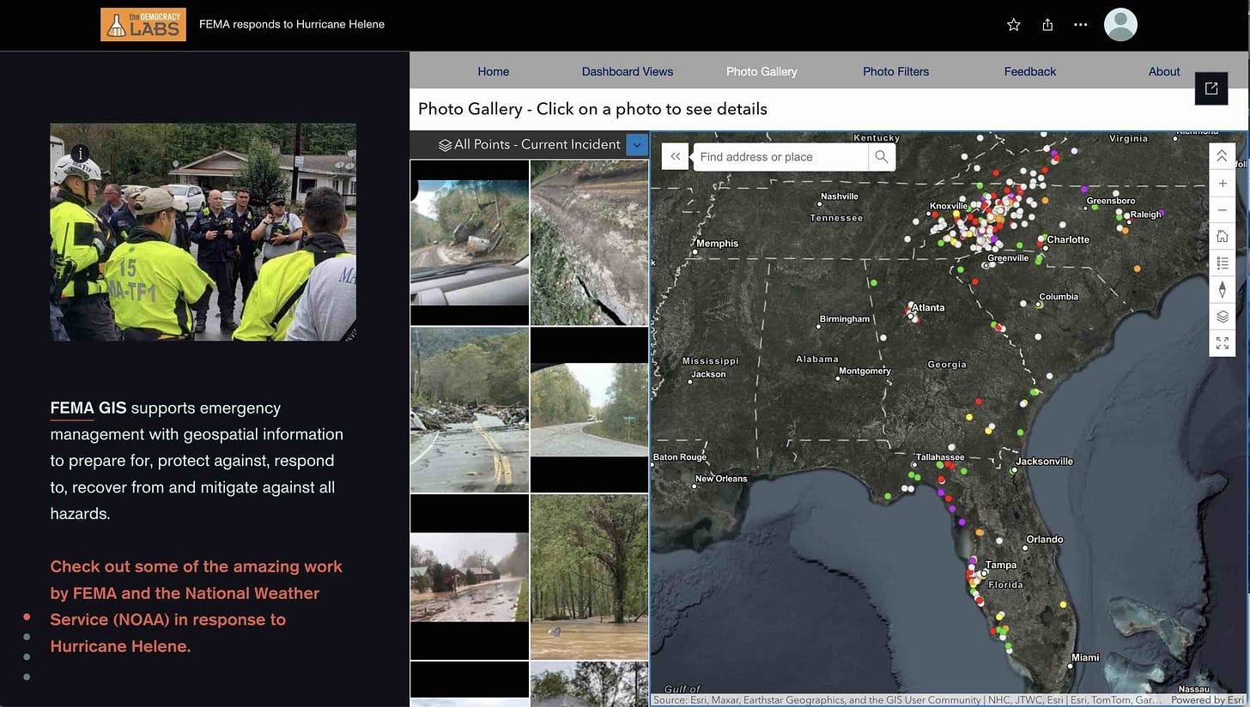Viewport: 1250px width, 707px height.
Task: Open the landslide road photo thumbnail
Action: (x=470, y=243)
